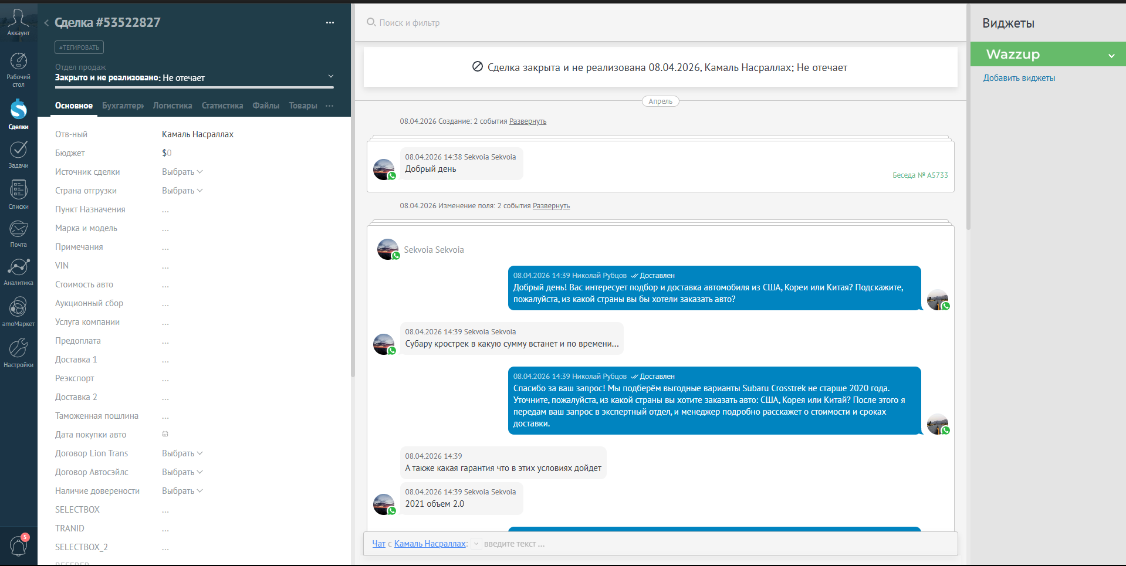Open the Account profile icon
1126x566 pixels.
click(x=18, y=18)
